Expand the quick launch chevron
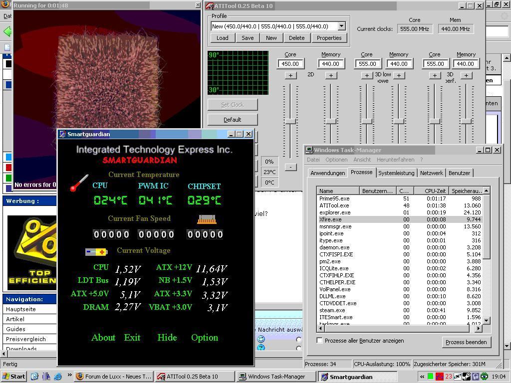 [x=69, y=375]
